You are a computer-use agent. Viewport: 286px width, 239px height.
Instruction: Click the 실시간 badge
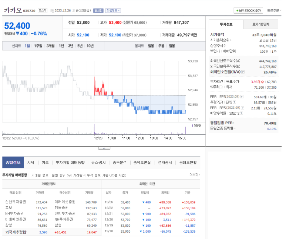pos(98,11)
